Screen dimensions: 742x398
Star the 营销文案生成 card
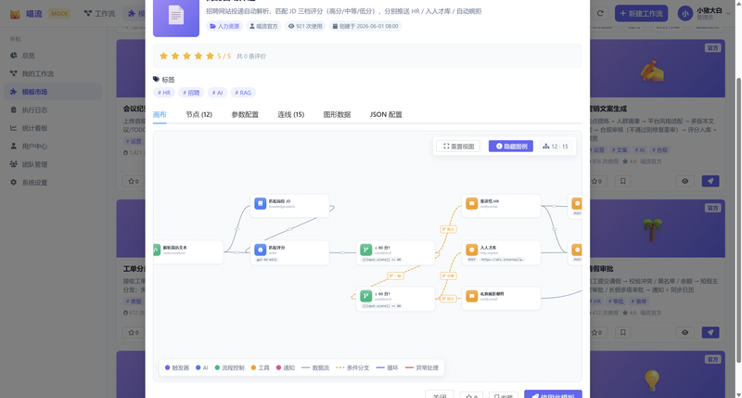[x=597, y=181]
